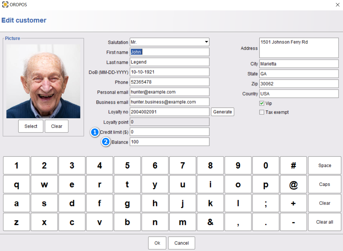Tap the w key

[x=44, y=184]
